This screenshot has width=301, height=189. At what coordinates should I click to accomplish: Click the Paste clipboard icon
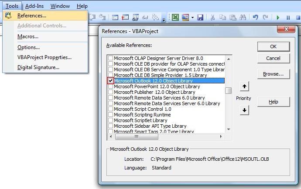click(233, 17)
